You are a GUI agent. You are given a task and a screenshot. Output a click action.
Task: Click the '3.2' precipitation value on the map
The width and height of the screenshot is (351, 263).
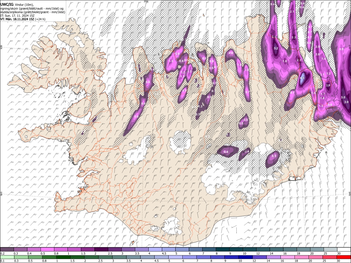click(276, 48)
